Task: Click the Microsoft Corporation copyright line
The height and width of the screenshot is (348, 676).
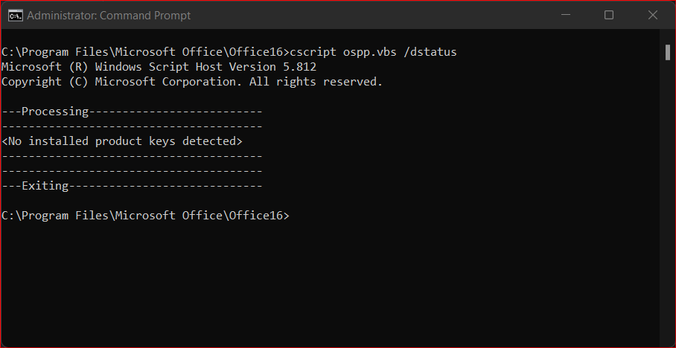Action: coord(192,82)
